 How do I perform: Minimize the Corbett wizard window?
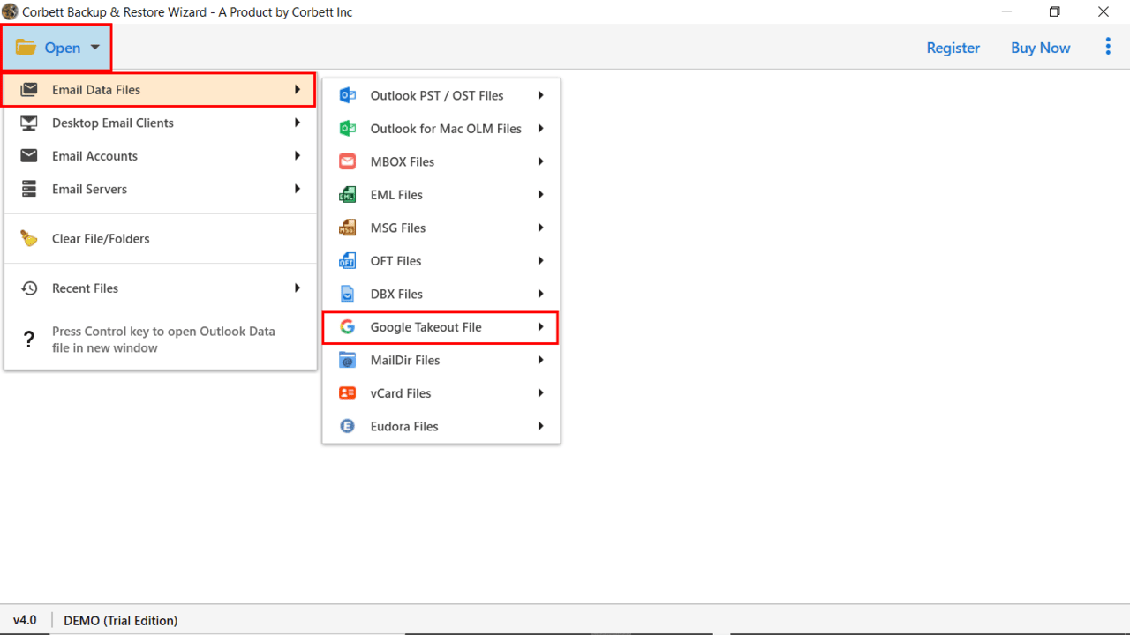[1007, 11]
